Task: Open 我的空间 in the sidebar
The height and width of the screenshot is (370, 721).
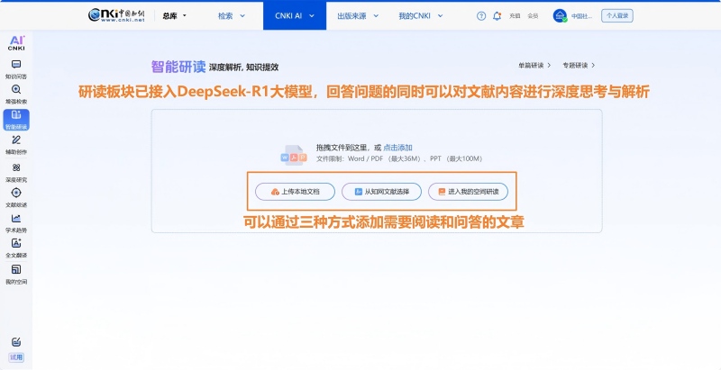Action: [x=15, y=273]
